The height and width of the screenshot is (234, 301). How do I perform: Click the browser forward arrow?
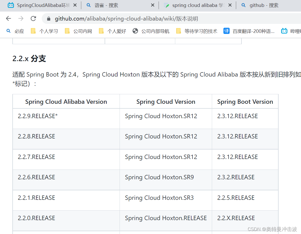pos(21,18)
